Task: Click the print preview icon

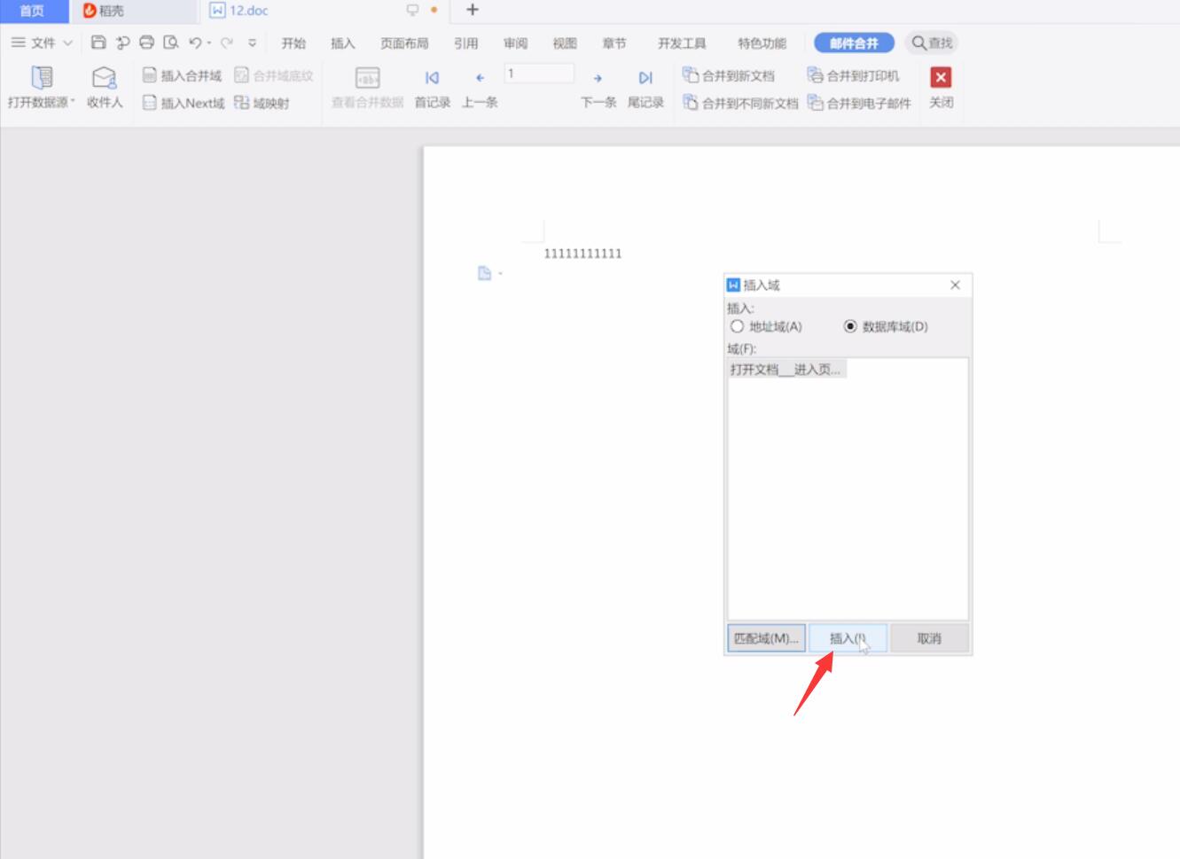Action: tap(171, 43)
